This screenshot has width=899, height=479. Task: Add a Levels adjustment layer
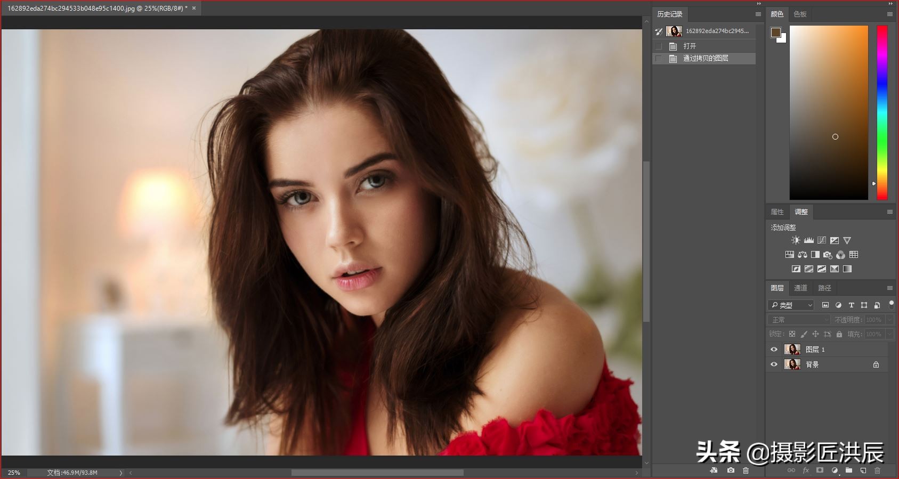pyautogui.click(x=808, y=240)
